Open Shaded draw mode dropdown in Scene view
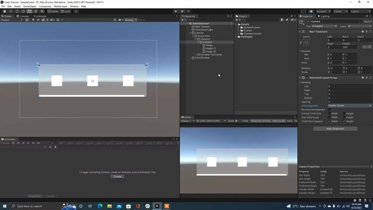373x210 pixels. click(12, 20)
